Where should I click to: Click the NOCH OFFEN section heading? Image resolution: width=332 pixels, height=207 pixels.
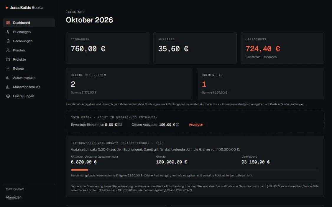pos(114,117)
